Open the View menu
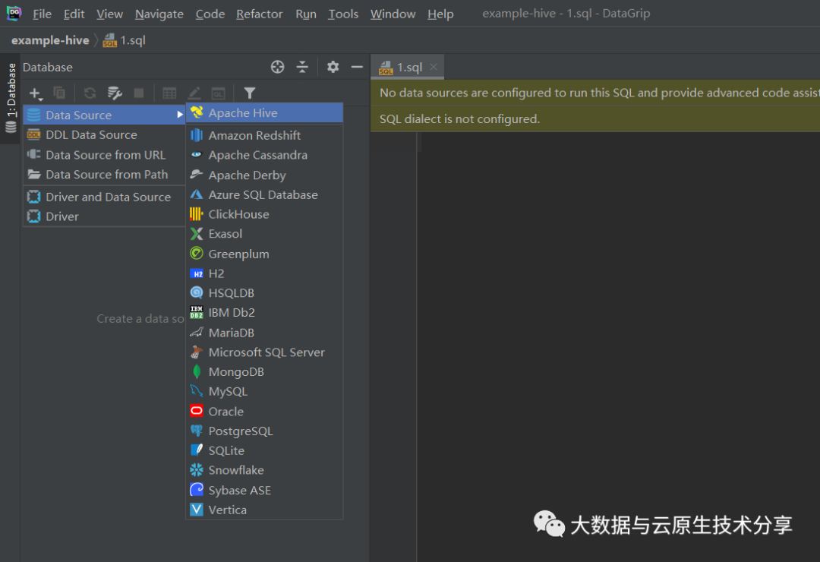Image resolution: width=820 pixels, height=562 pixels. coord(109,14)
